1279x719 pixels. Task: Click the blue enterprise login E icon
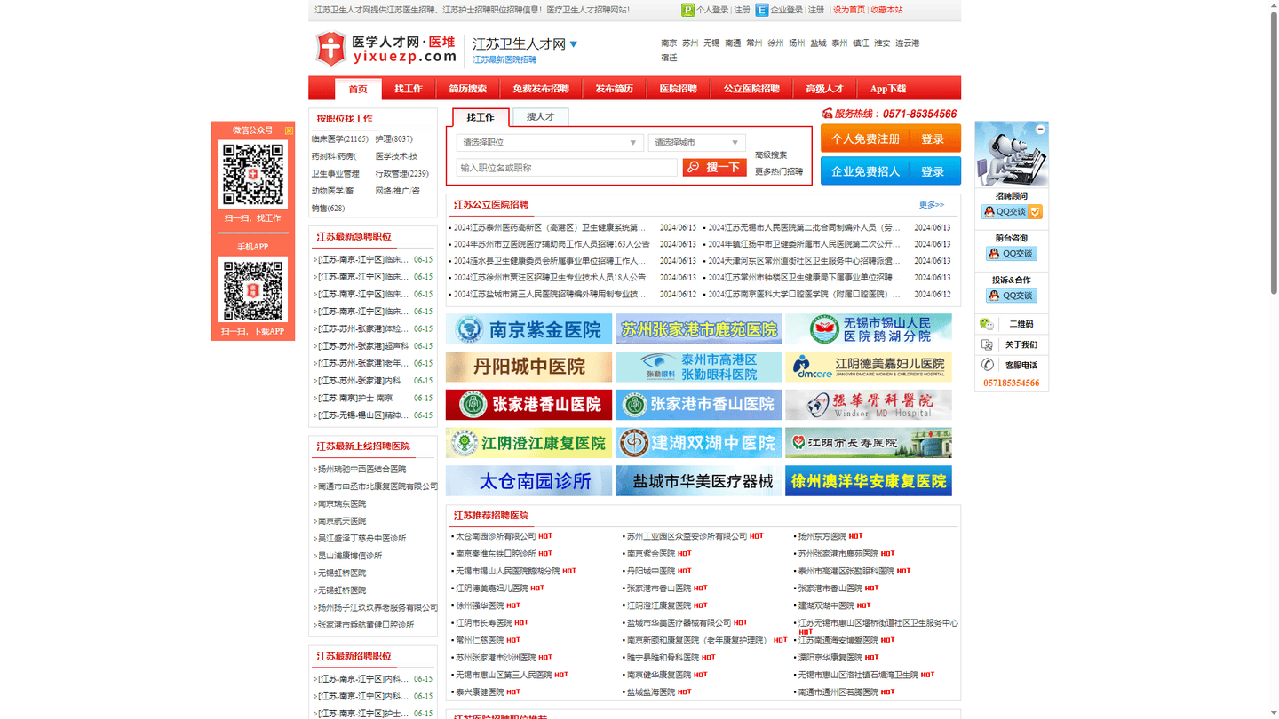762,10
